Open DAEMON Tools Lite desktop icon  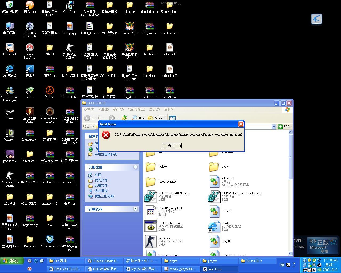[x=30, y=30]
